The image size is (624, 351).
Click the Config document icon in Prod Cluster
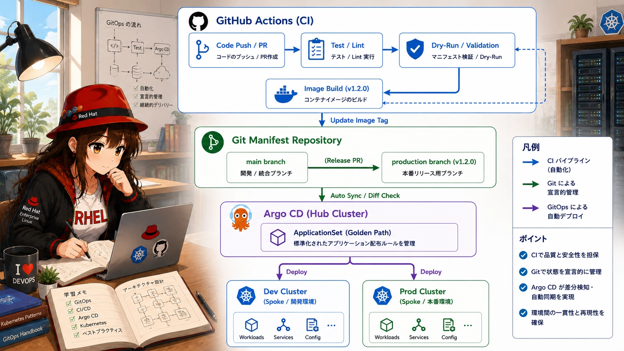point(449,325)
